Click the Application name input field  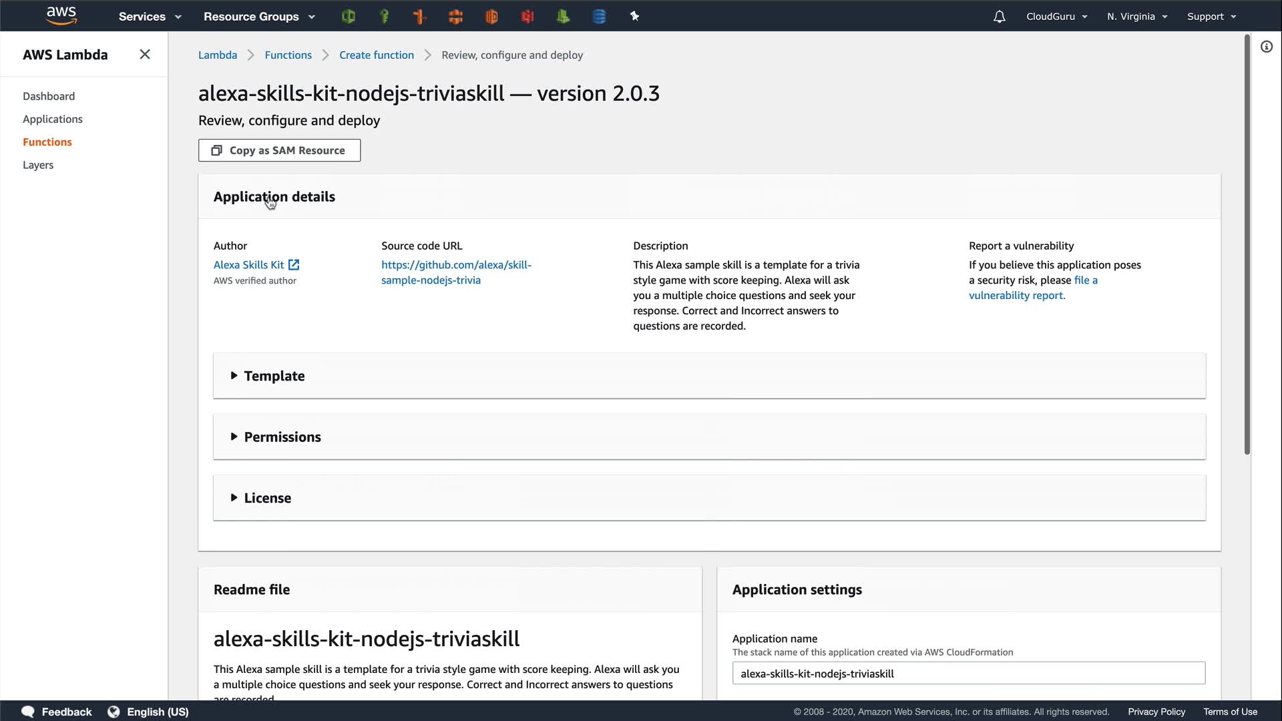tap(968, 673)
